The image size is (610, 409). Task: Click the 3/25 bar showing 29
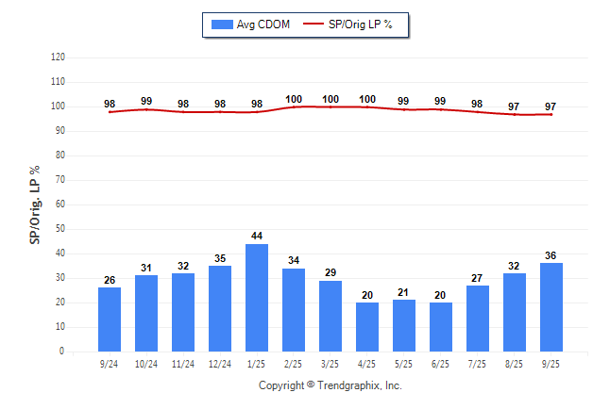click(330, 316)
